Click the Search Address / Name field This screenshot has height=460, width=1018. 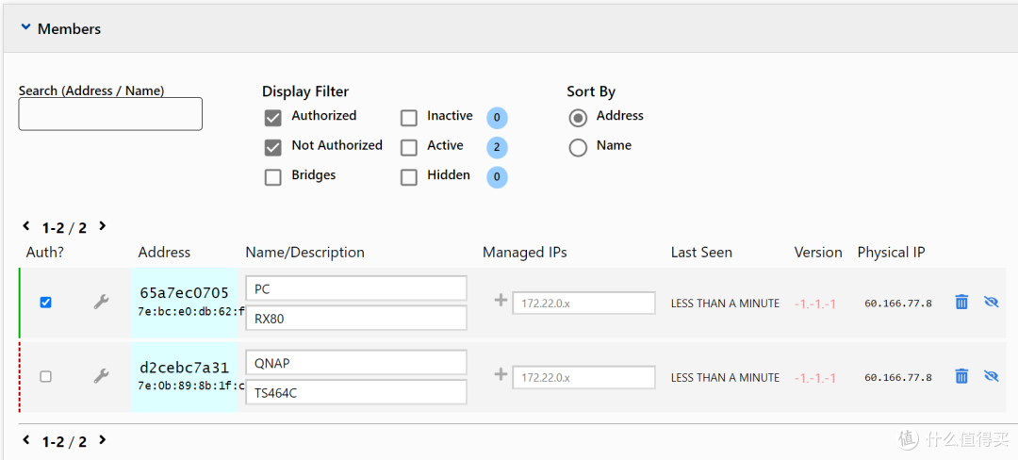[x=110, y=114]
